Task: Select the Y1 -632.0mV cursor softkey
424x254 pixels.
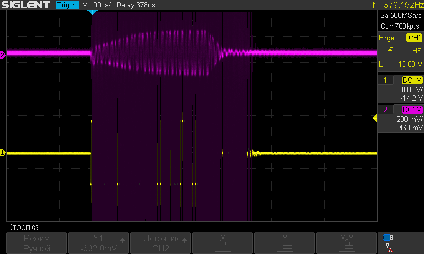Action: tap(99, 243)
